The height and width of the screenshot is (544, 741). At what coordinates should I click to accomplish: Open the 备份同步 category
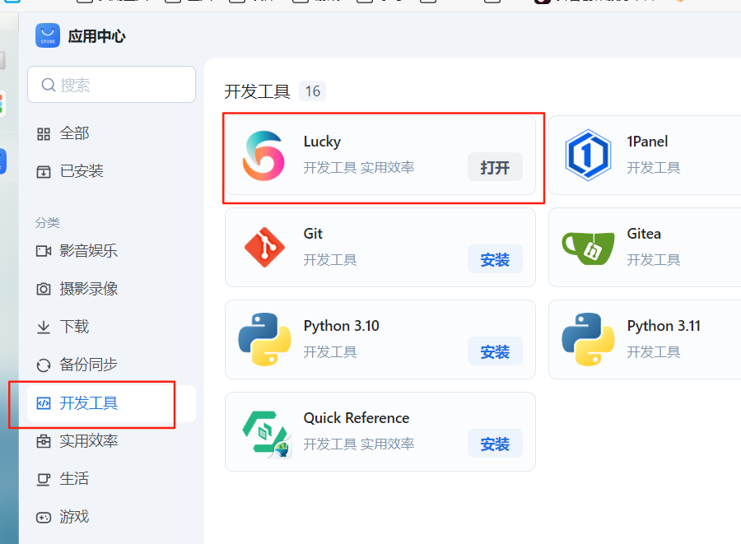click(x=88, y=365)
